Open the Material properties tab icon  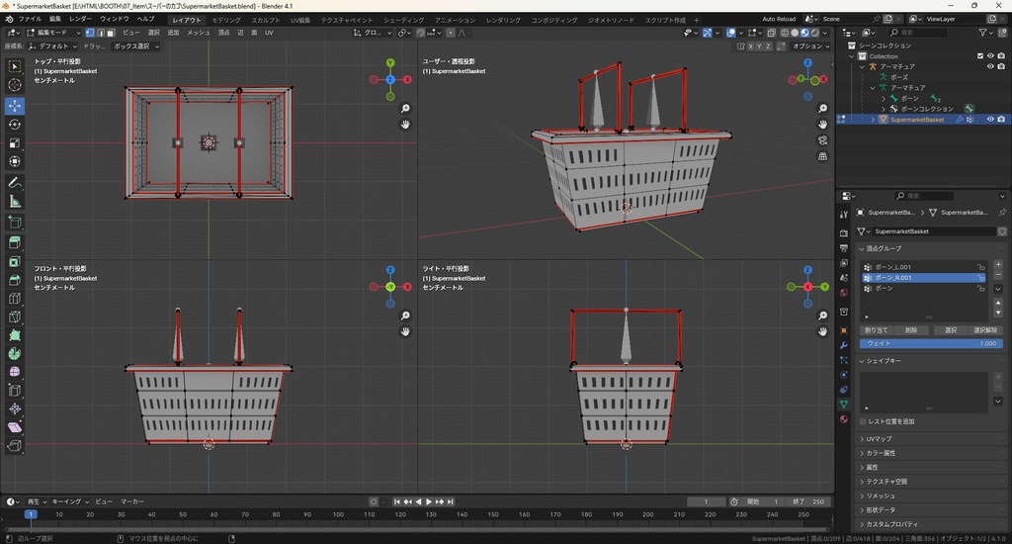click(843, 418)
